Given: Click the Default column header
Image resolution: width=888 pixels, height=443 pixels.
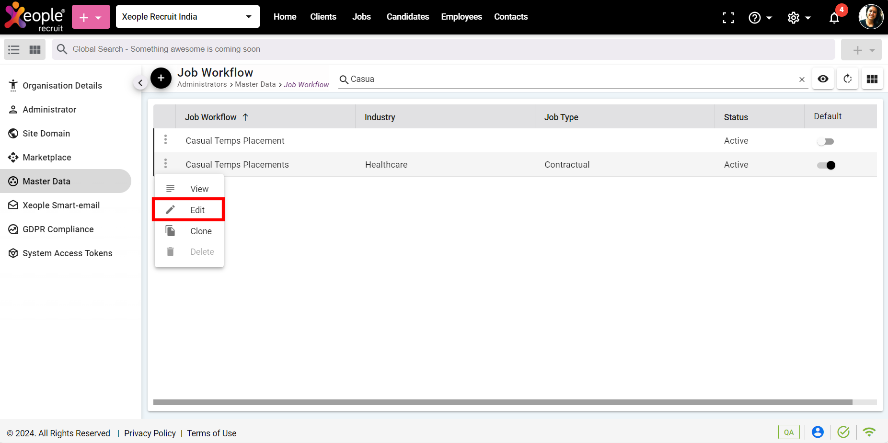Looking at the screenshot, I should [828, 116].
